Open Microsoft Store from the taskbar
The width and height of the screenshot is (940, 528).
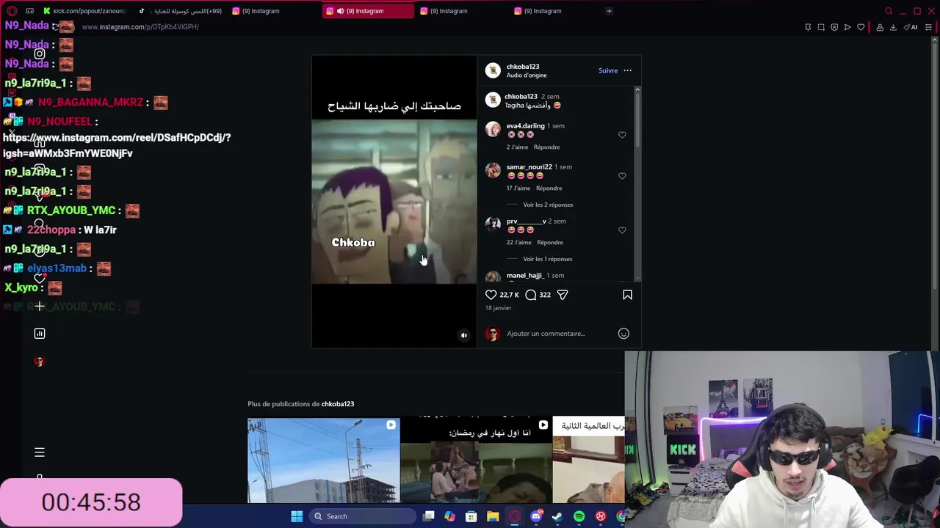pos(471,516)
